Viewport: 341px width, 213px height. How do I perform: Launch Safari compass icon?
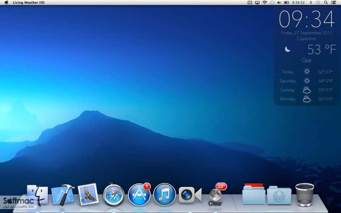114,195
